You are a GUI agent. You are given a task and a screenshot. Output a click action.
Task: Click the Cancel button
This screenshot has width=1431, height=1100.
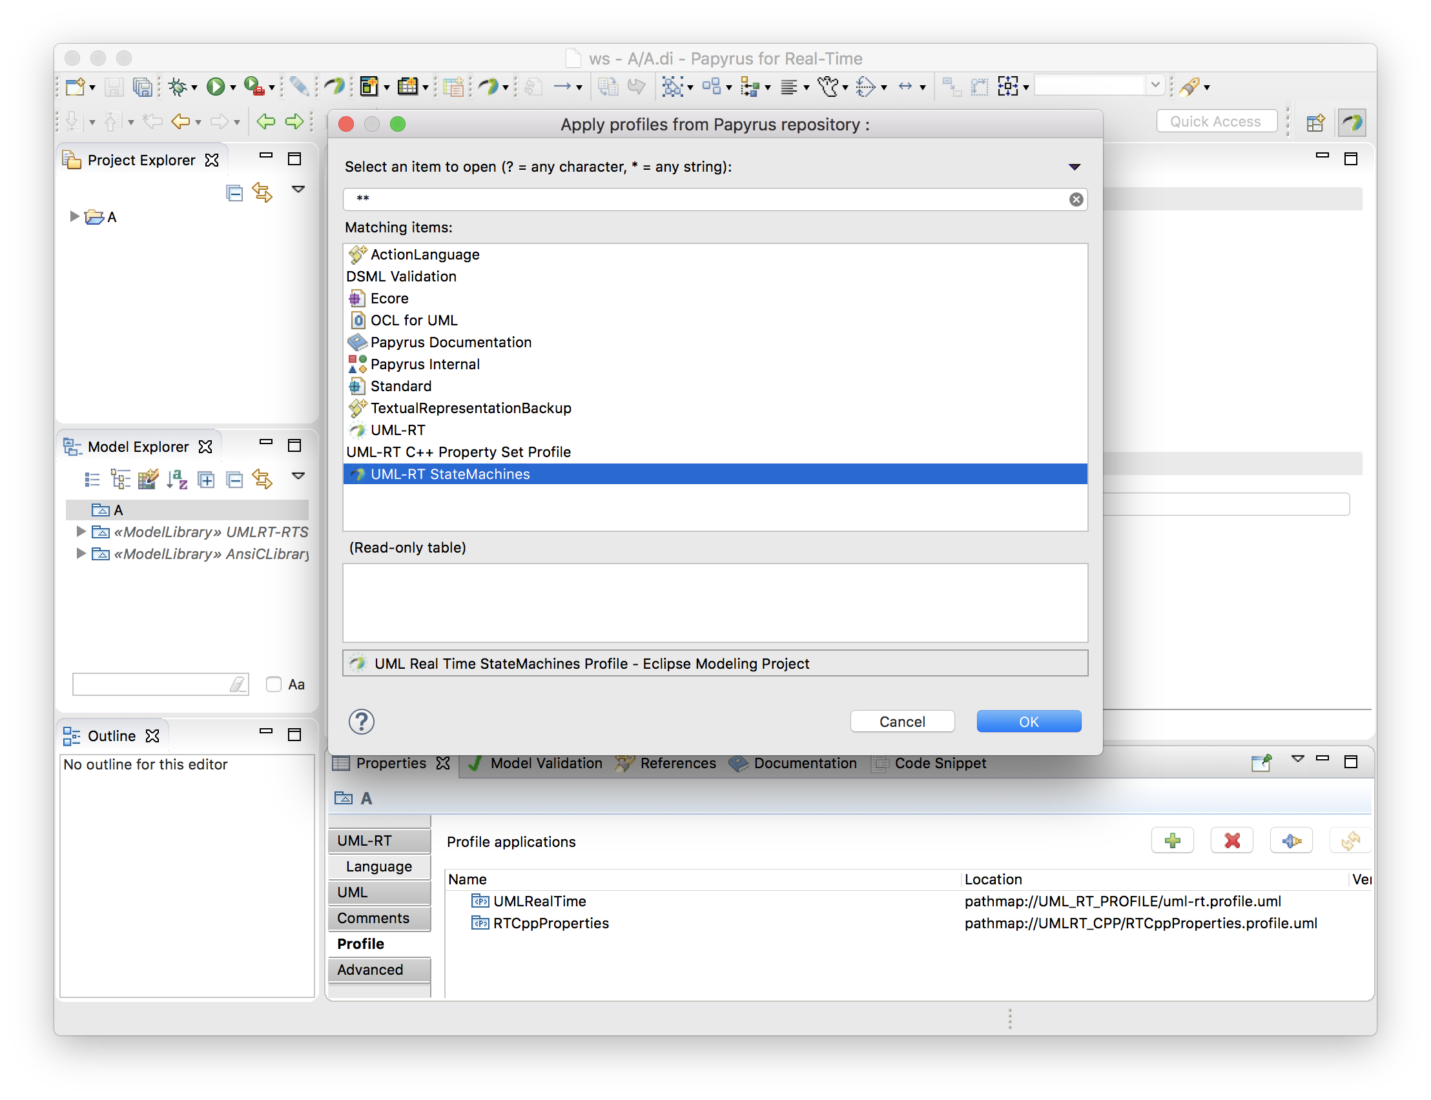click(x=902, y=721)
